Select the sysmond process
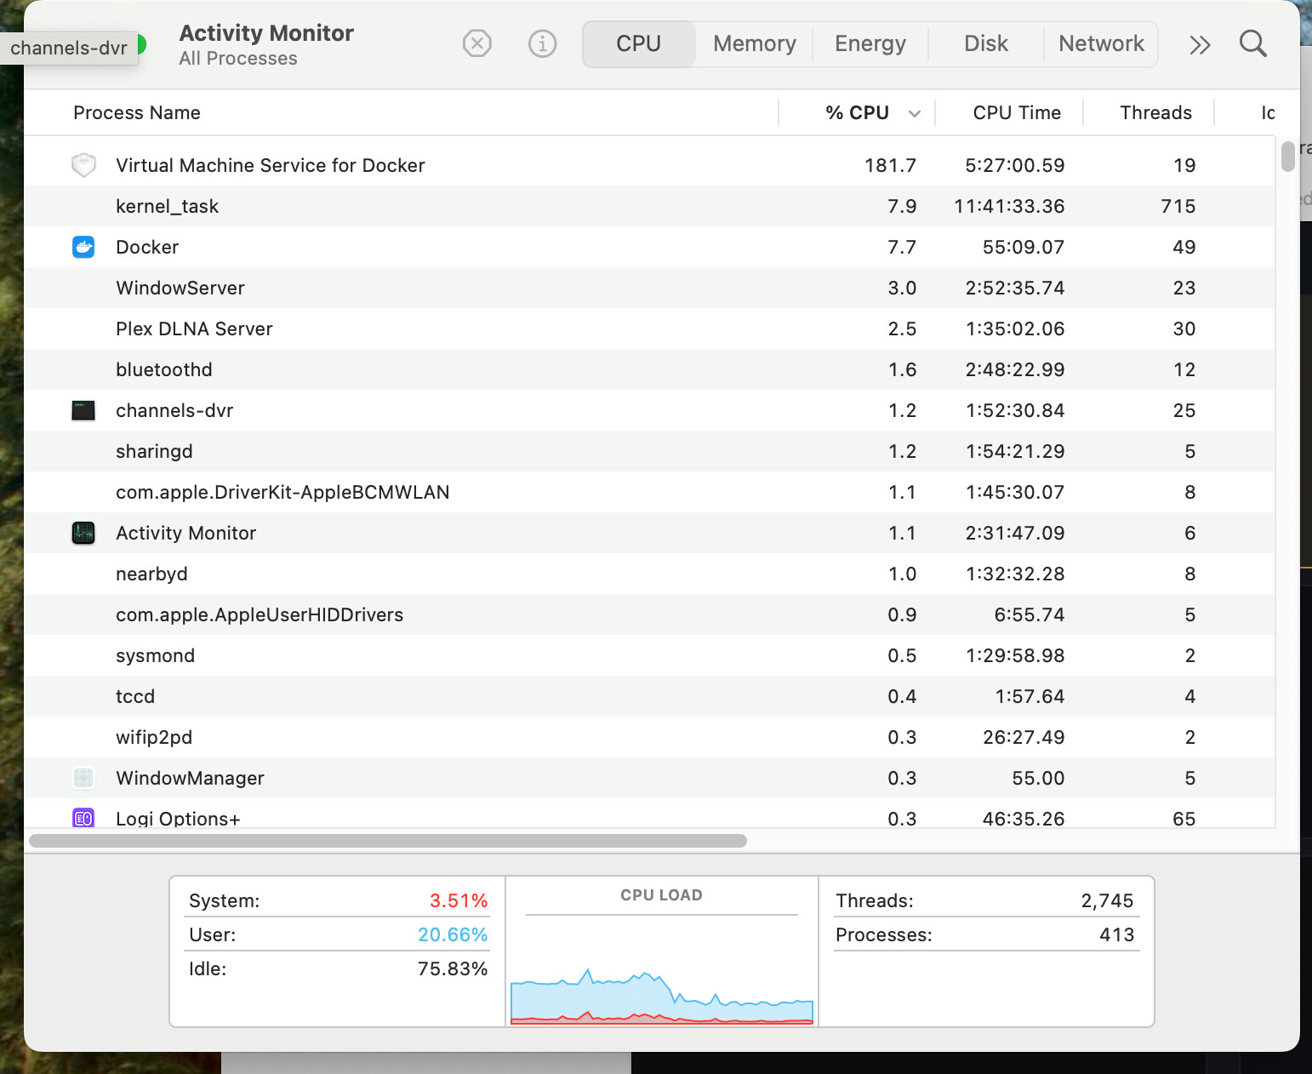 point(155,655)
